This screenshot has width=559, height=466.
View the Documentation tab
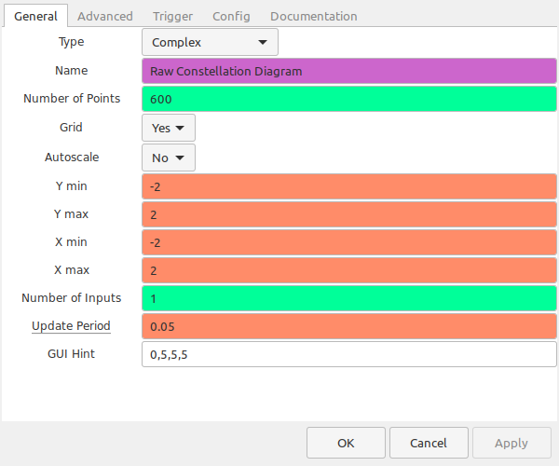tap(314, 17)
